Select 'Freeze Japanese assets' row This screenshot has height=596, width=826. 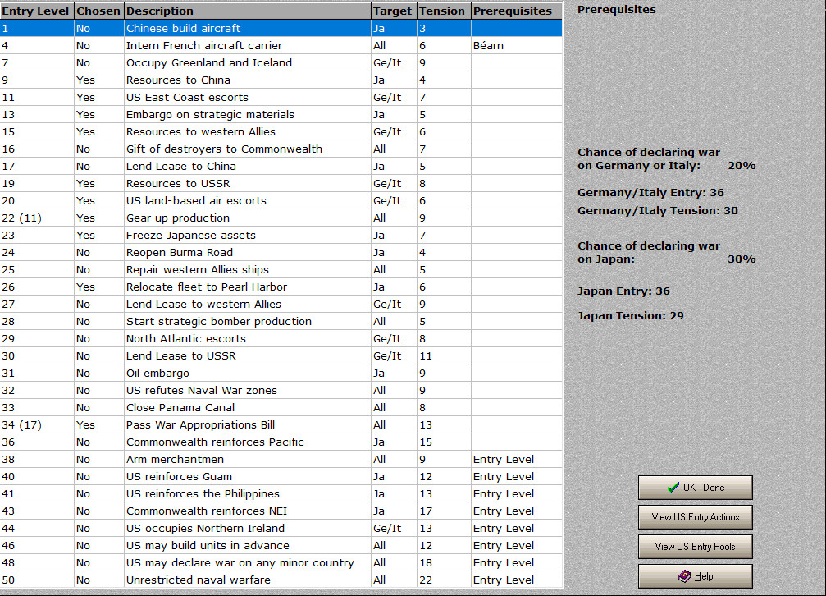(x=281, y=236)
